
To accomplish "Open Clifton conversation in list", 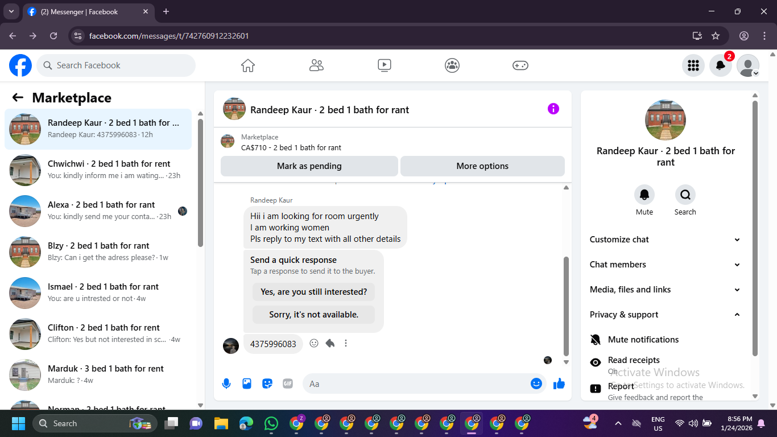I will click(x=98, y=334).
